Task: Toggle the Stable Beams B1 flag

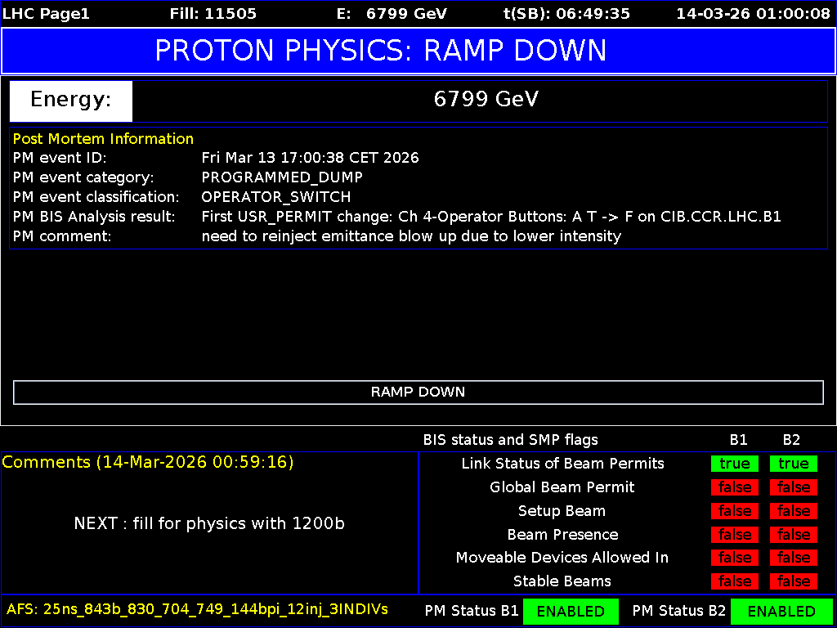Action: coord(734,581)
